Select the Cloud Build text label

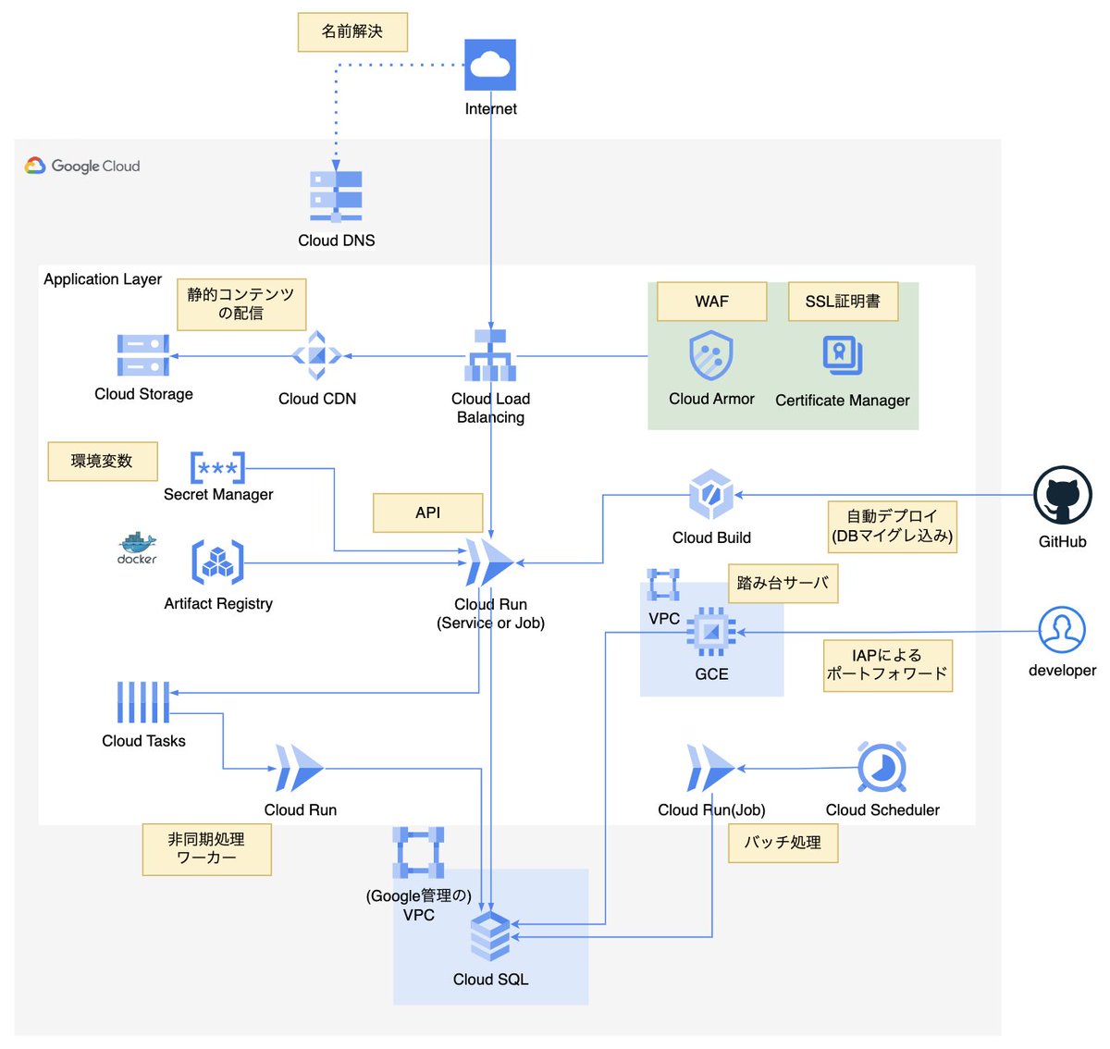[x=712, y=537]
